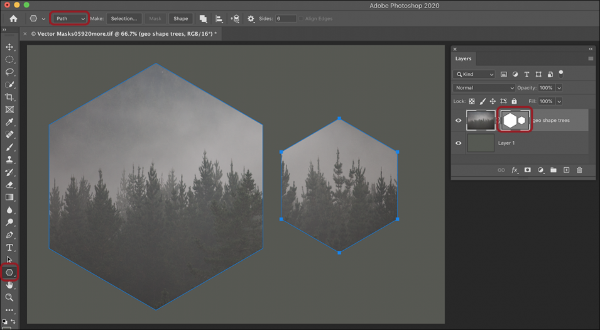This screenshot has width=600, height=330.
Task: Select the Path Selection tool
Action: [9, 260]
